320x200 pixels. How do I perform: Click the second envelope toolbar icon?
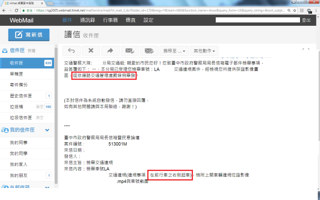[x=149, y=51]
